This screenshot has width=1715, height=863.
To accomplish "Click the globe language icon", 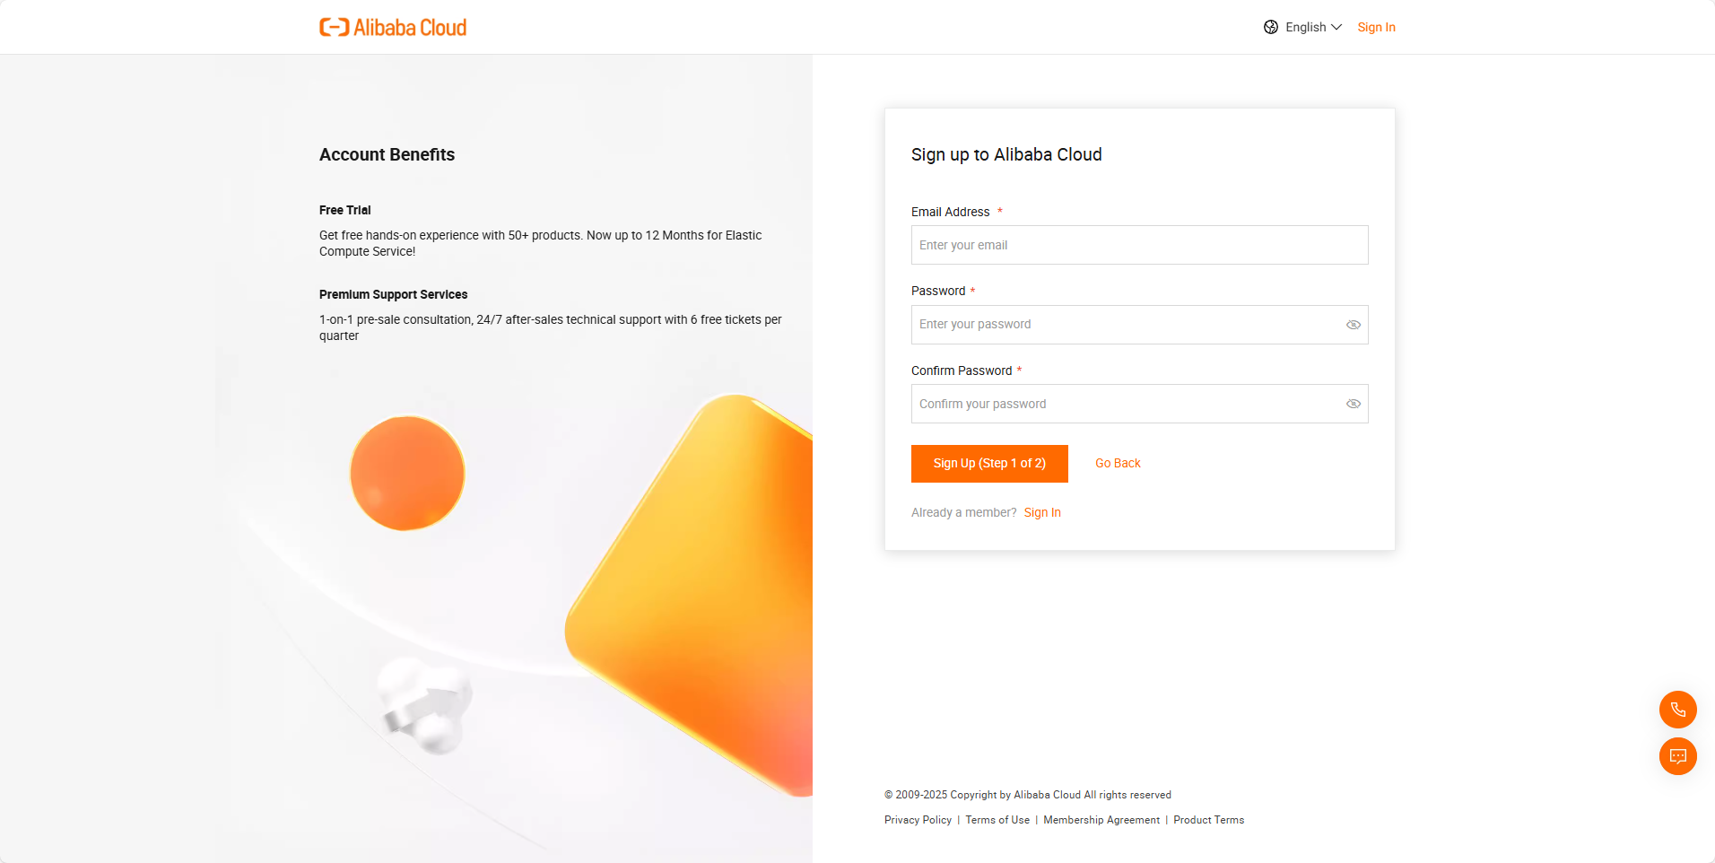I will (1271, 27).
